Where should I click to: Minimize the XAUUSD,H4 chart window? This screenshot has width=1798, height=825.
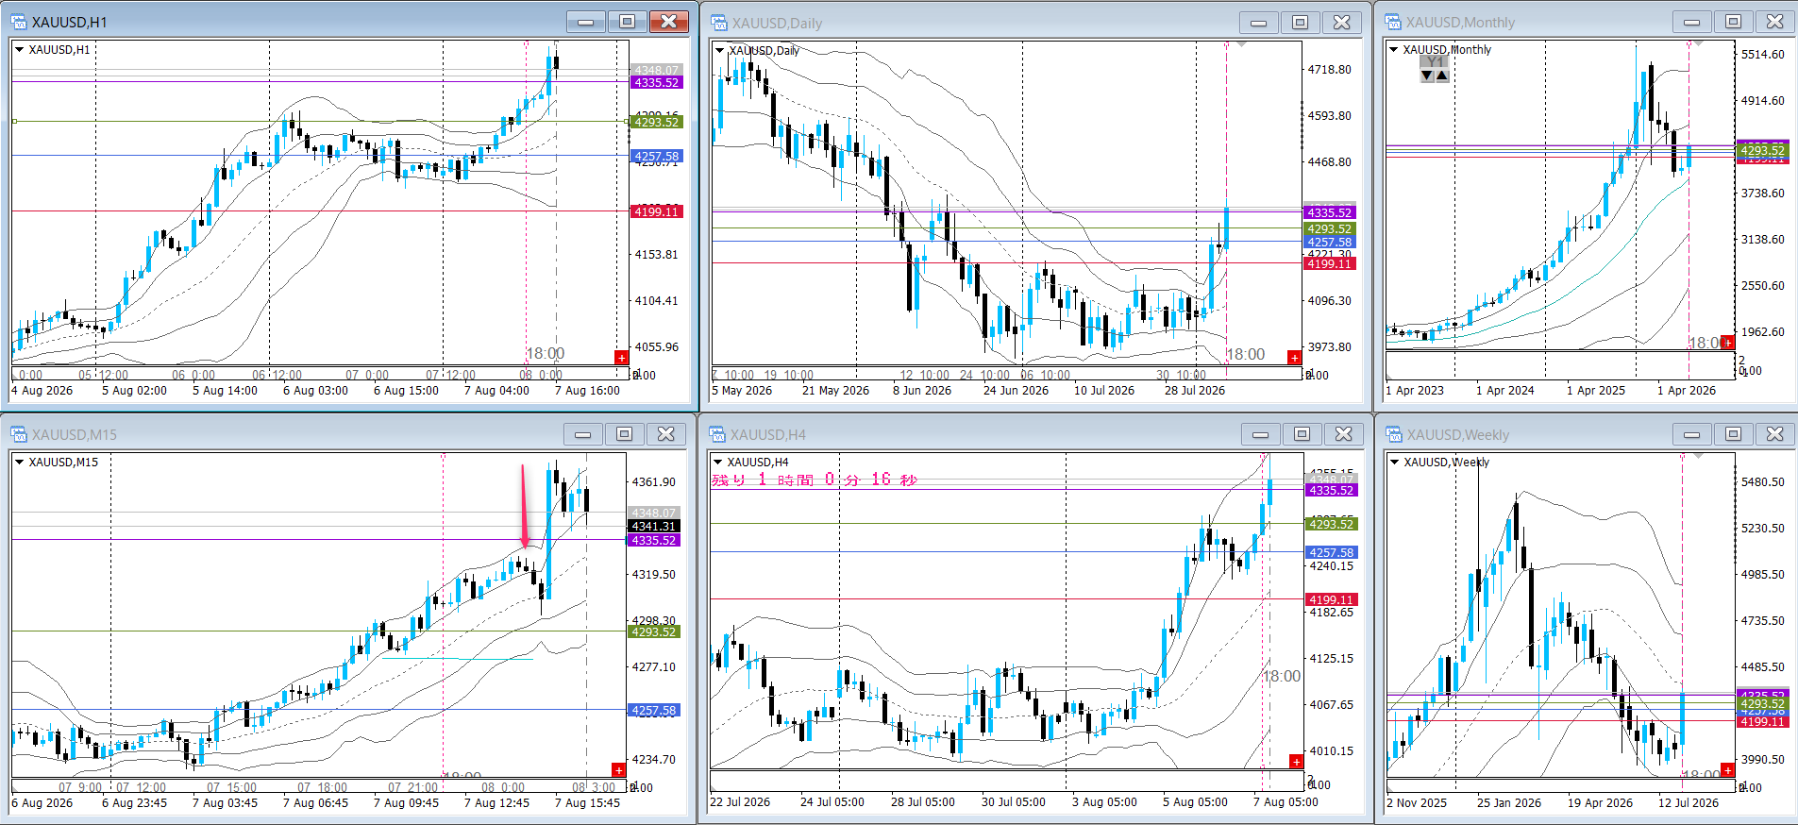click(1260, 434)
